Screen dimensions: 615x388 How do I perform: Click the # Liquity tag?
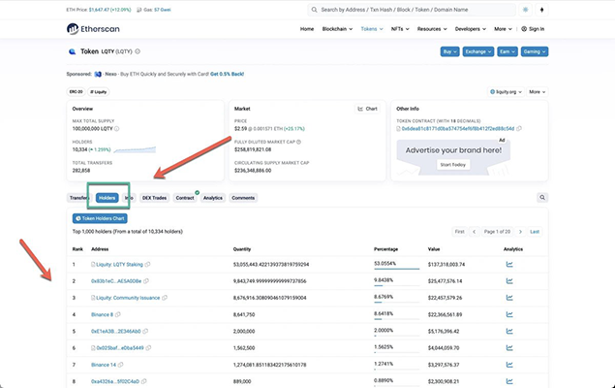[x=99, y=92]
